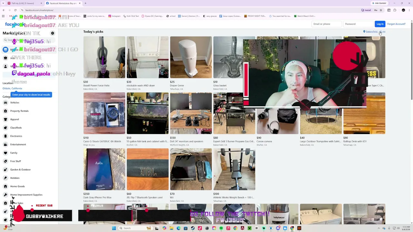Open Chrome three-dot menu
413x232 pixels.
tap(409, 10)
